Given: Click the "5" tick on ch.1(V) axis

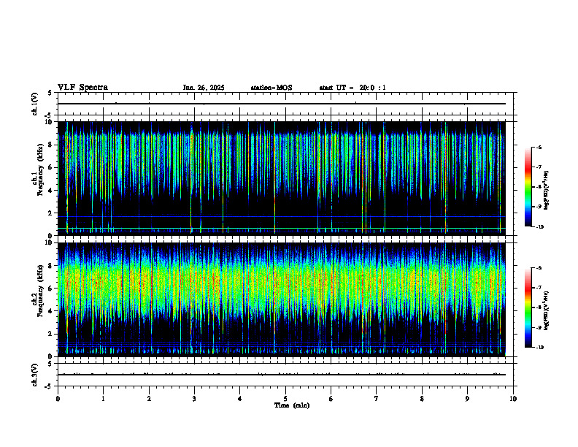Looking at the screenshot, I should (50, 93).
